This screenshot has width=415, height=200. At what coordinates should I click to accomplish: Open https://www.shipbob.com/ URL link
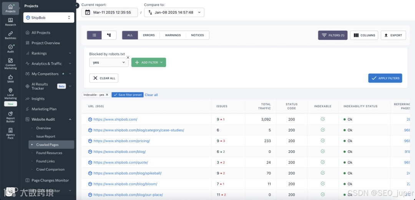click(x=115, y=119)
